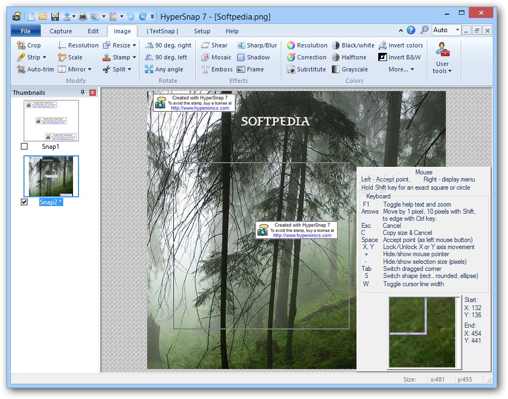The height and width of the screenshot is (399, 508).
Task: Open the Sharp/Blur effect
Action: pyautogui.click(x=257, y=45)
